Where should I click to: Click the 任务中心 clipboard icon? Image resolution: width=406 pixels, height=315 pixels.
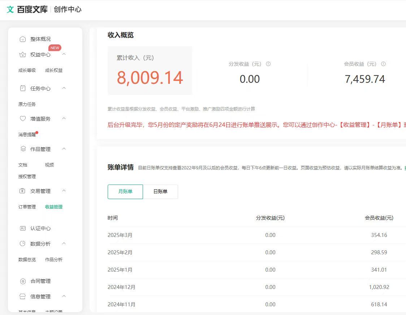[x=23, y=89]
